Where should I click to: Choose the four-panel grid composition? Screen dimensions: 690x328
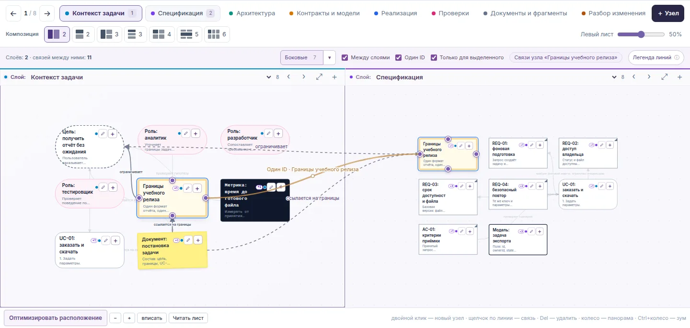click(162, 34)
